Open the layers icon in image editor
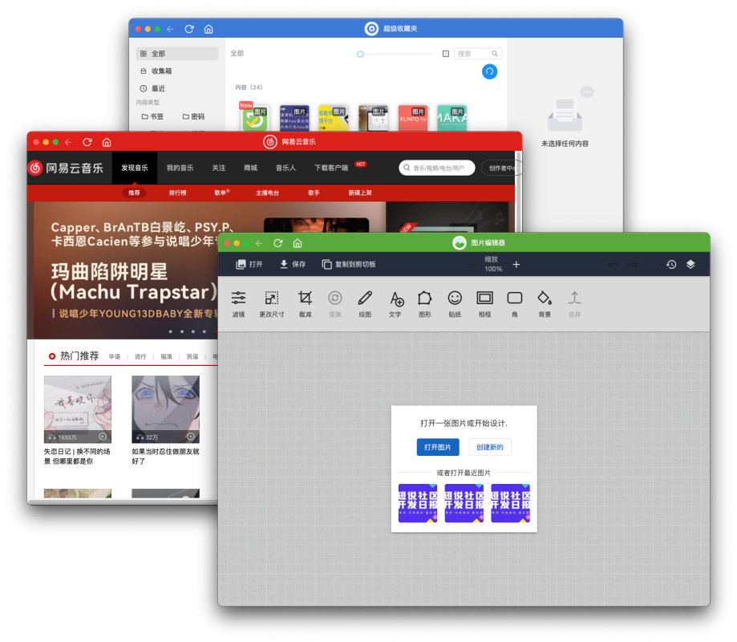Viewport: 737px width, 642px height. [690, 264]
